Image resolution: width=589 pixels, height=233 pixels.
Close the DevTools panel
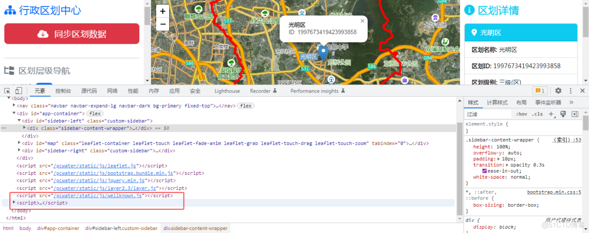pyautogui.click(x=583, y=91)
